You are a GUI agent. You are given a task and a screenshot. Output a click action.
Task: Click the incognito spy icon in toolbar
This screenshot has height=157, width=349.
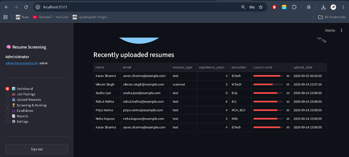pyautogui.click(x=308, y=7)
